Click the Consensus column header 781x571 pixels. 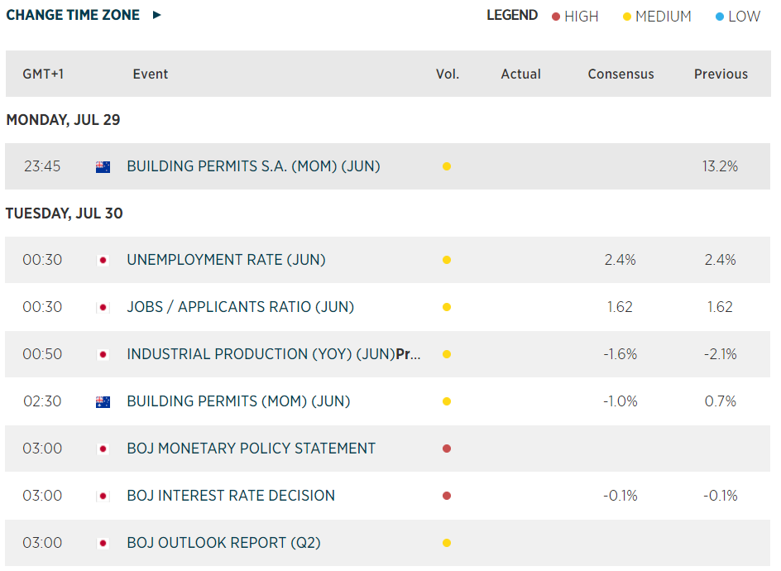coord(620,74)
